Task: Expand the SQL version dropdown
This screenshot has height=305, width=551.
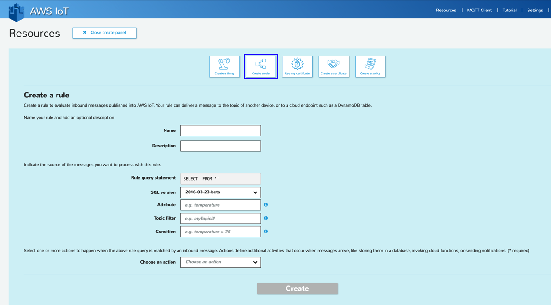Action: 221,192
